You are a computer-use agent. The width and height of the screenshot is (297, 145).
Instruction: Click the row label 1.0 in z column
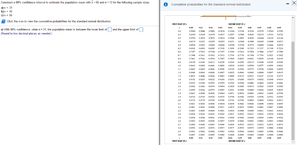[180, 65]
